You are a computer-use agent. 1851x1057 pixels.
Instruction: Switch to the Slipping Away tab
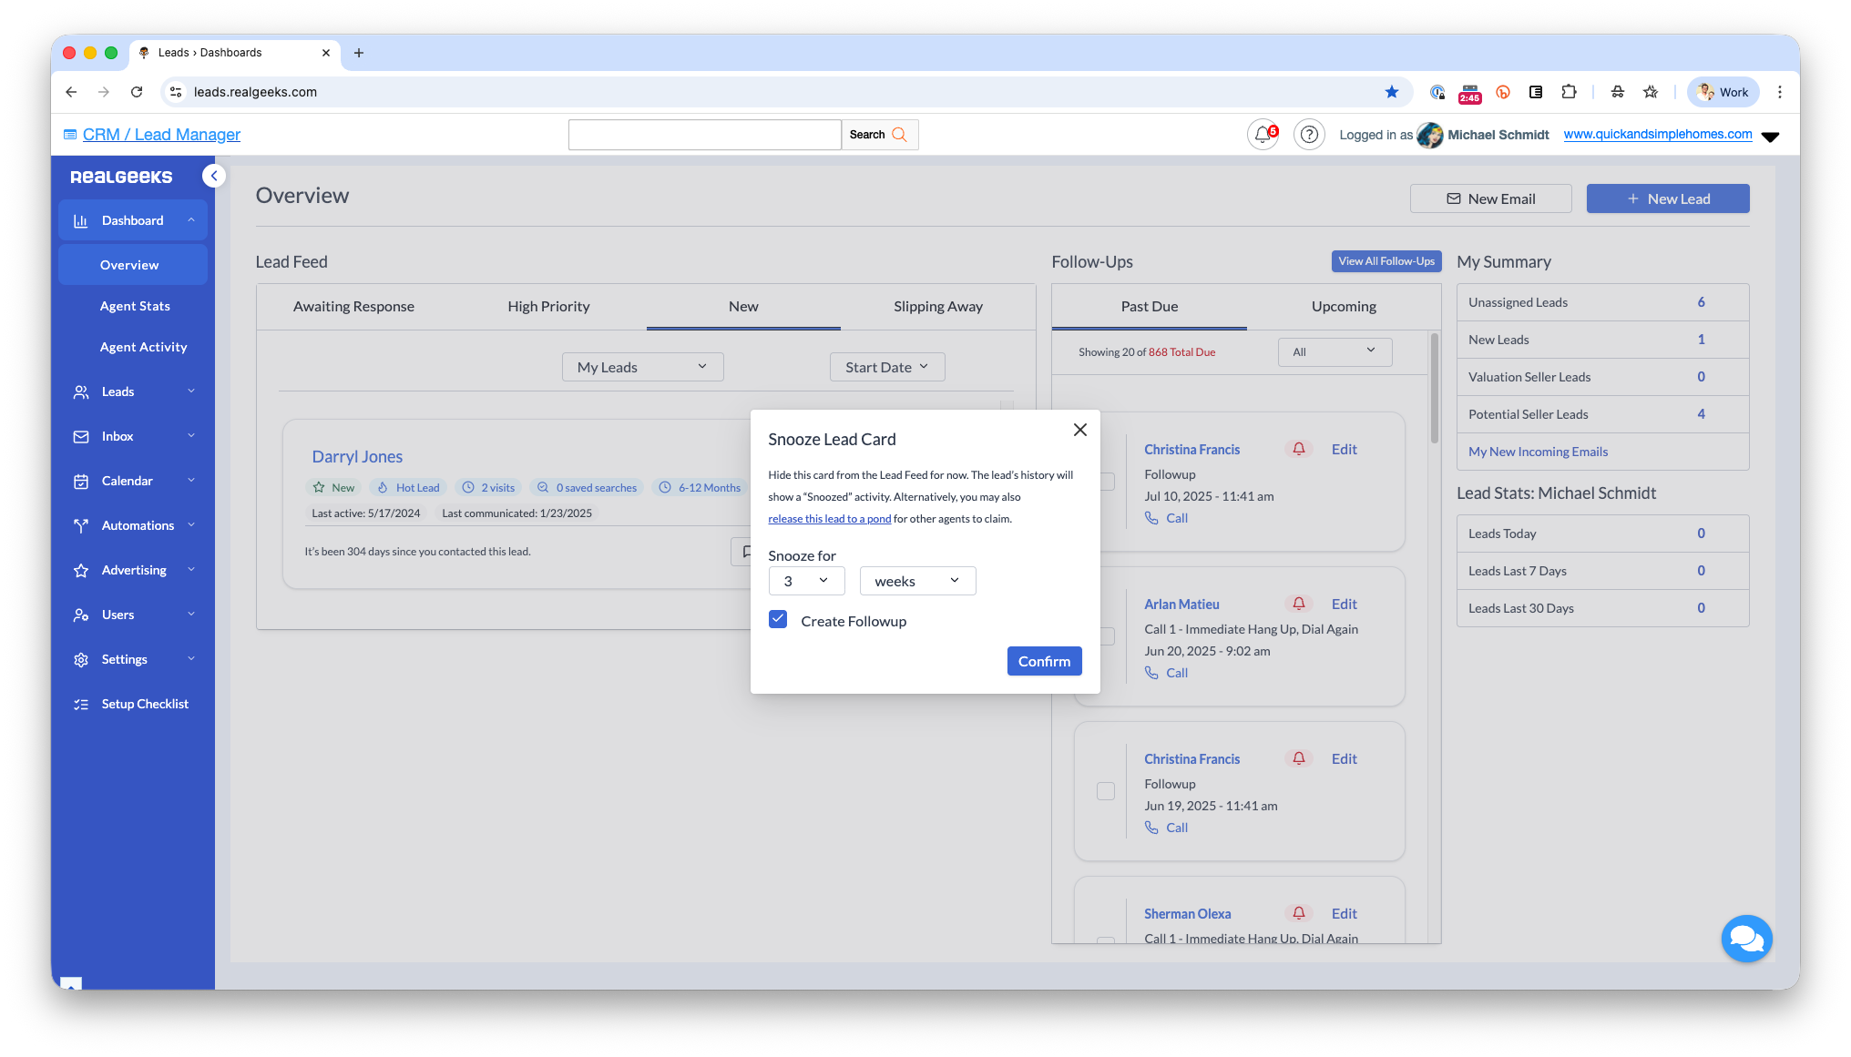click(x=937, y=307)
